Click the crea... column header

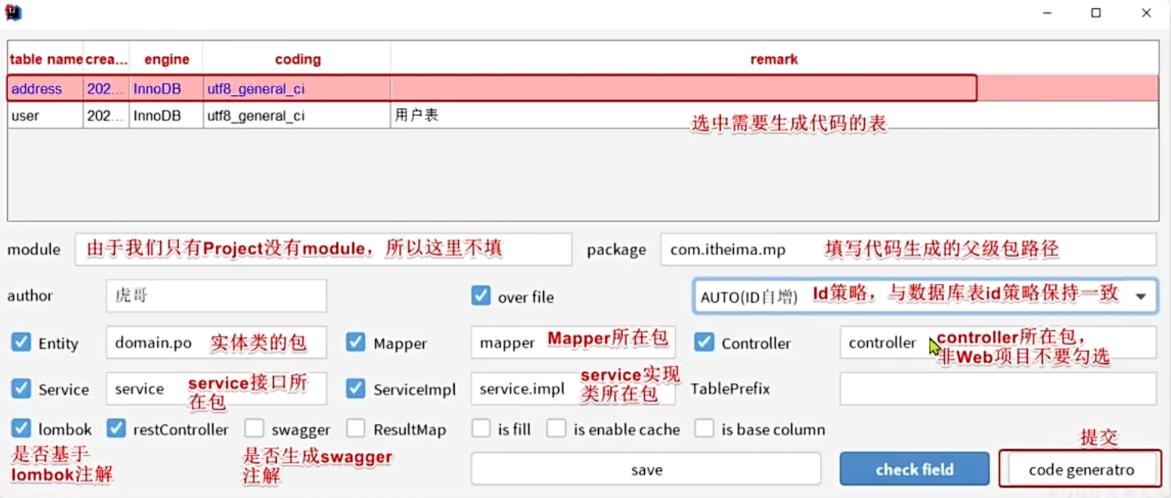(106, 59)
